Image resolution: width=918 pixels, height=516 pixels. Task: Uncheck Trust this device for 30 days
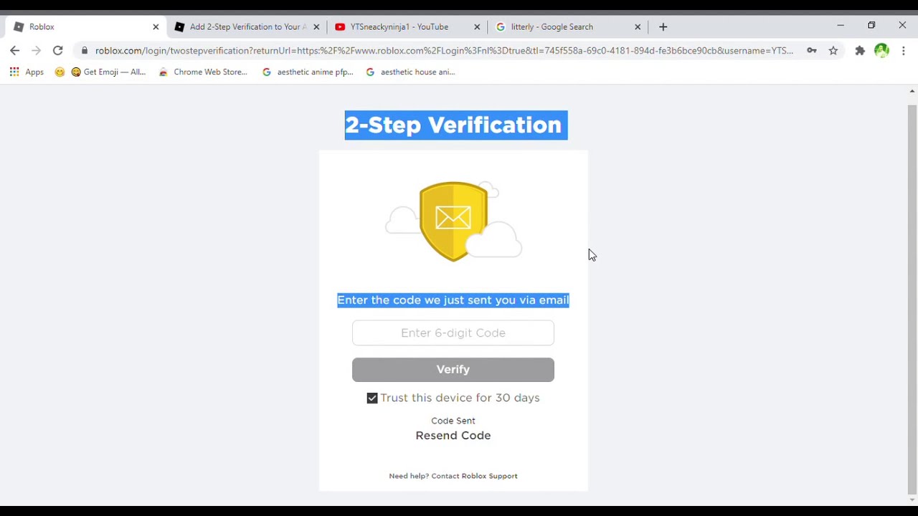click(x=372, y=398)
